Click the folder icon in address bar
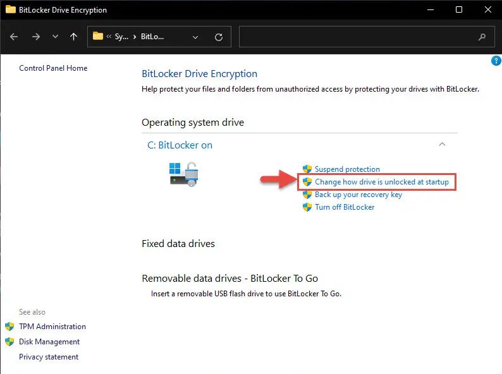Viewport: 502px width, 374px height. tap(98, 37)
